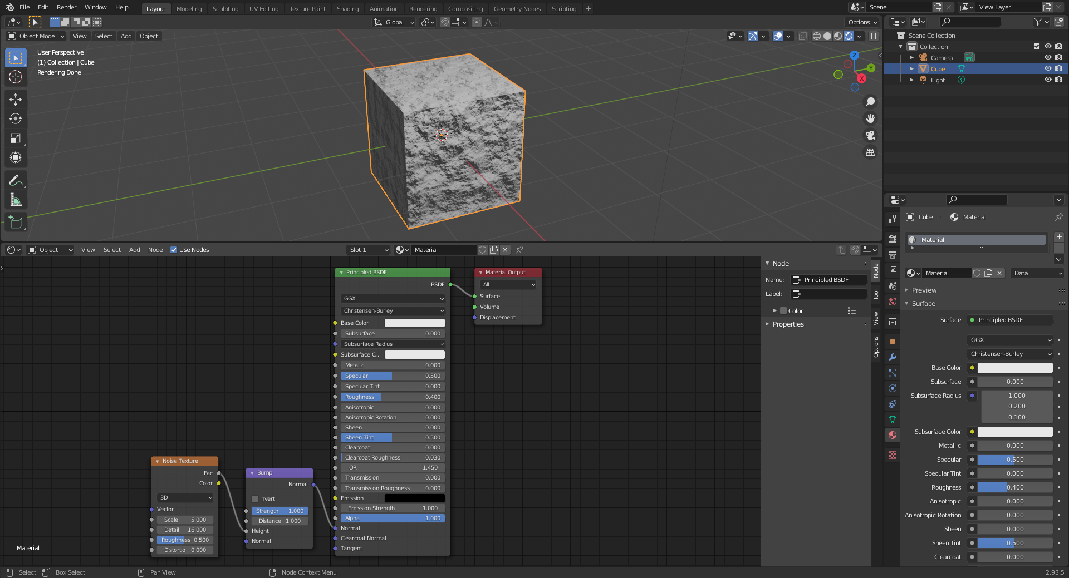This screenshot has height=578, width=1069.
Task: Uncheck the Use Nodes checkbox
Action: point(174,250)
